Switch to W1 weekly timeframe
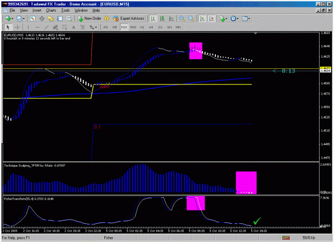 point(169,27)
